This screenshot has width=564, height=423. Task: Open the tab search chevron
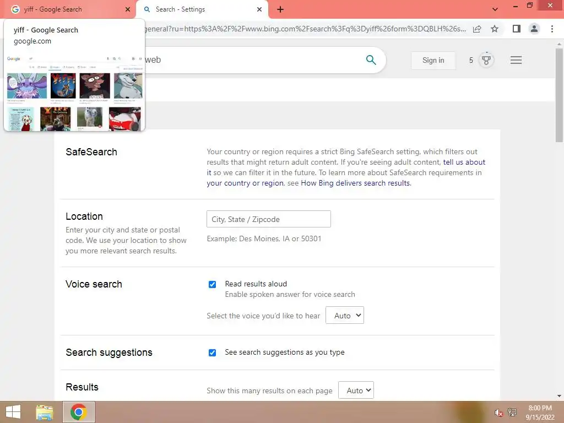[495, 9]
